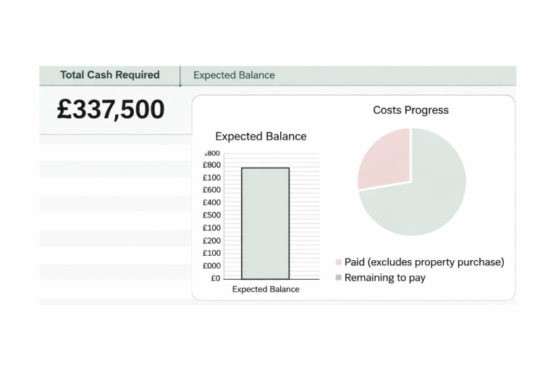Click the £0 y-axis label
The height and width of the screenshot is (371, 556).
tap(215, 278)
